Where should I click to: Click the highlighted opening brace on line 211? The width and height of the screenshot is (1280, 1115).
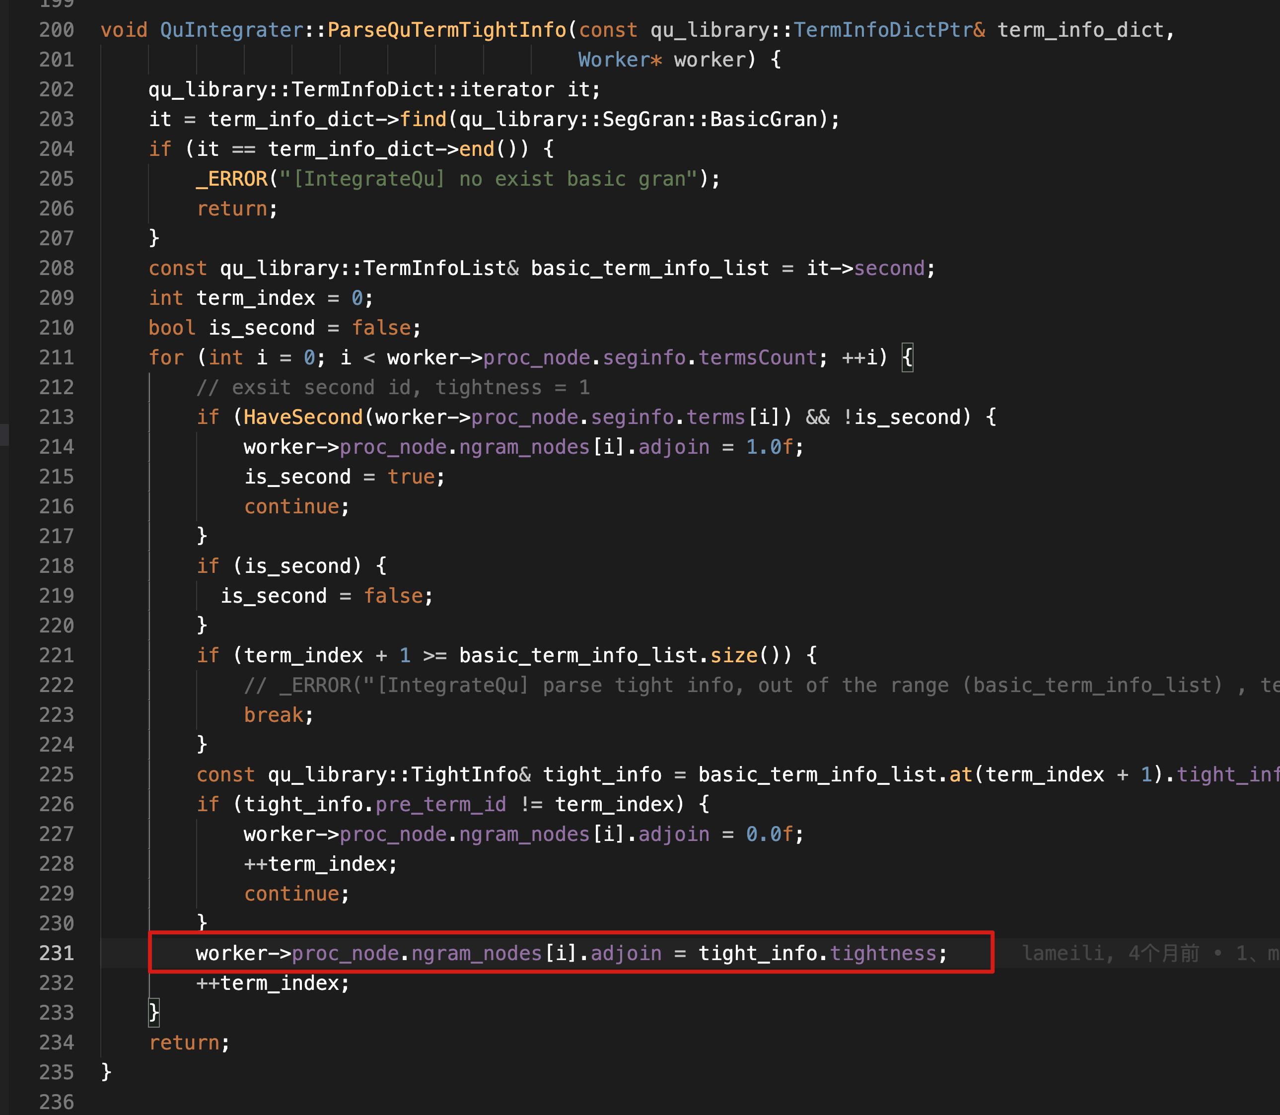pyautogui.click(x=907, y=358)
